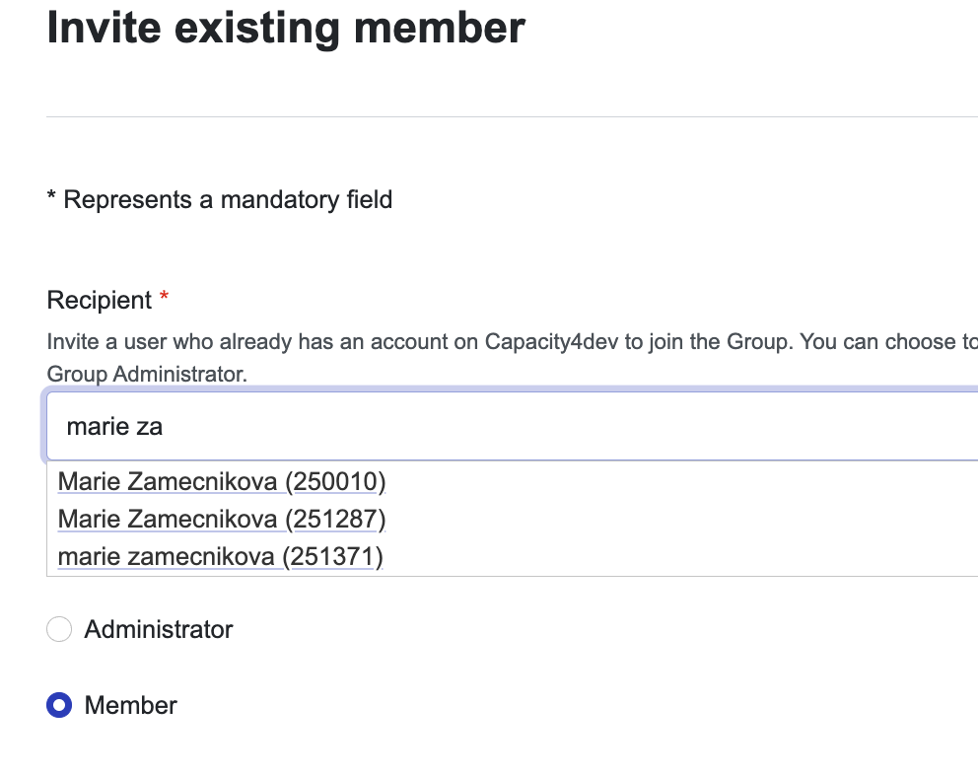
Task: Pick lowercase marie zamecnikova (251371) suggestion
Action: click(x=220, y=556)
